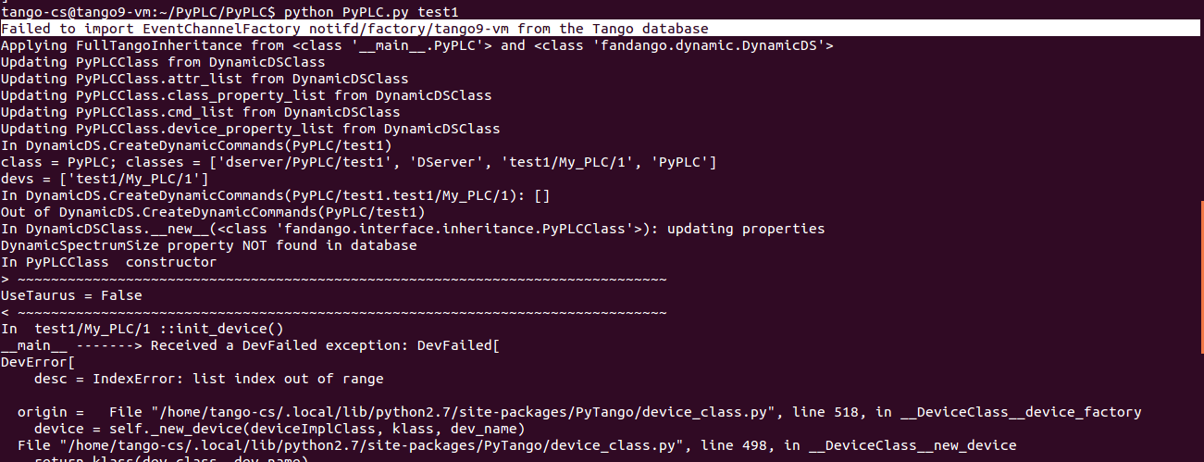1204x462 pixels.
Task: Click 'Received a DevFailed exception' line
Action: coord(250,345)
